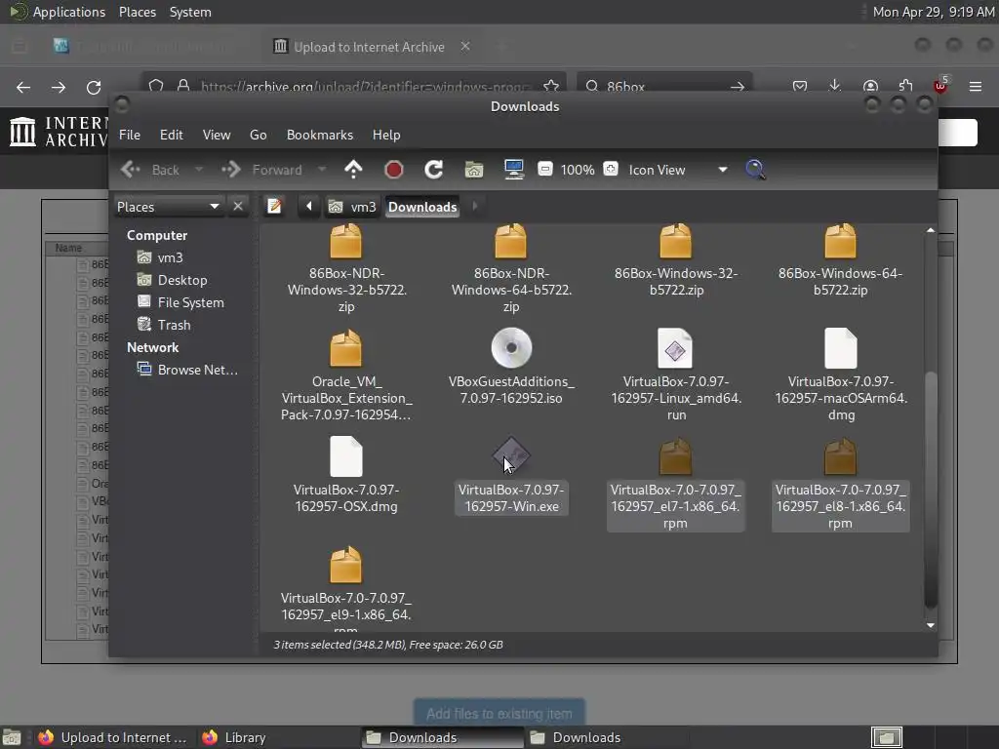Click the vertical scrollbar thumb in Downloads

pos(930,489)
